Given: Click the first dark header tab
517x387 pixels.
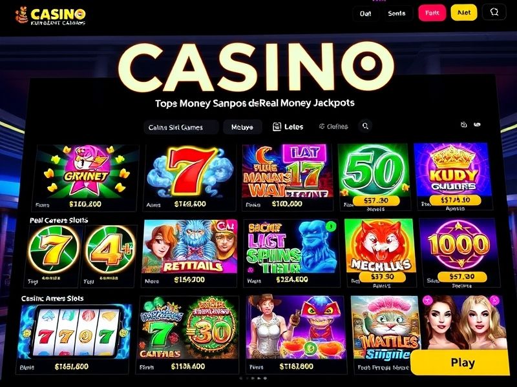Looking at the screenshot, I should coord(365,14).
